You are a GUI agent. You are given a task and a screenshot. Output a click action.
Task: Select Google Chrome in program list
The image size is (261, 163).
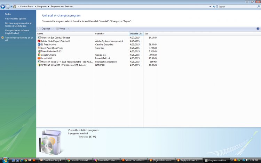[x=49, y=55]
